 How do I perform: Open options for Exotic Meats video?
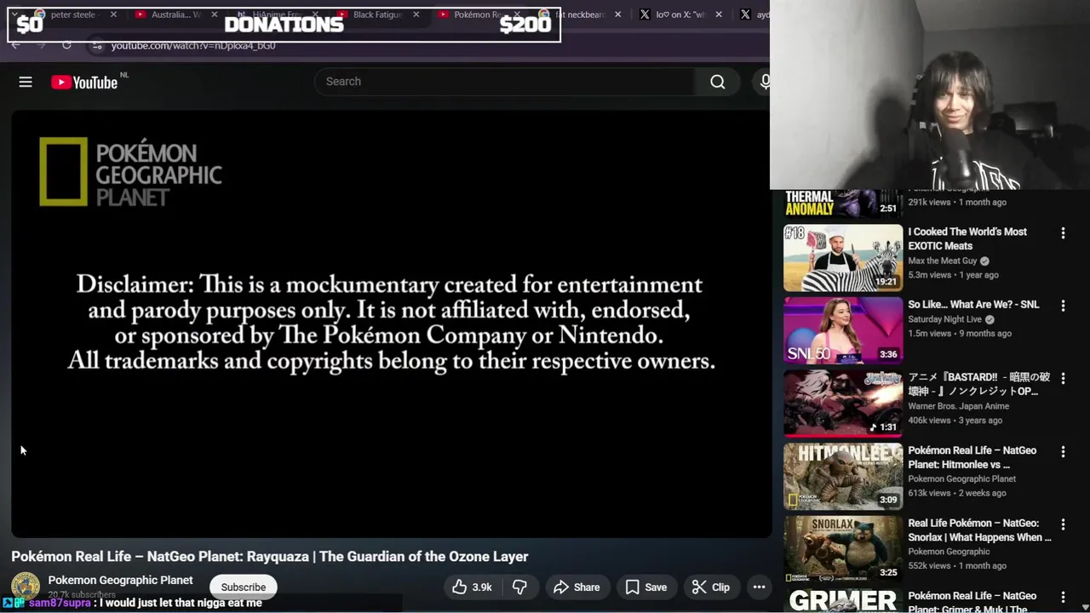[1063, 232]
